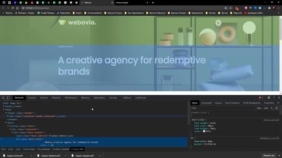This screenshot has height=158, width=282.
Task: Switch to the Sources tab
Action: [44, 97]
